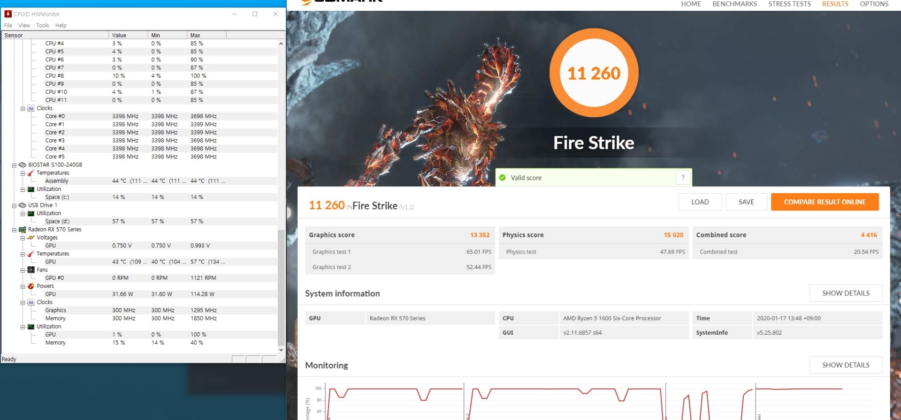This screenshot has width=901, height=420.
Task: Collapse the BIOSTAR S100-240GB node
Action: click(x=14, y=165)
